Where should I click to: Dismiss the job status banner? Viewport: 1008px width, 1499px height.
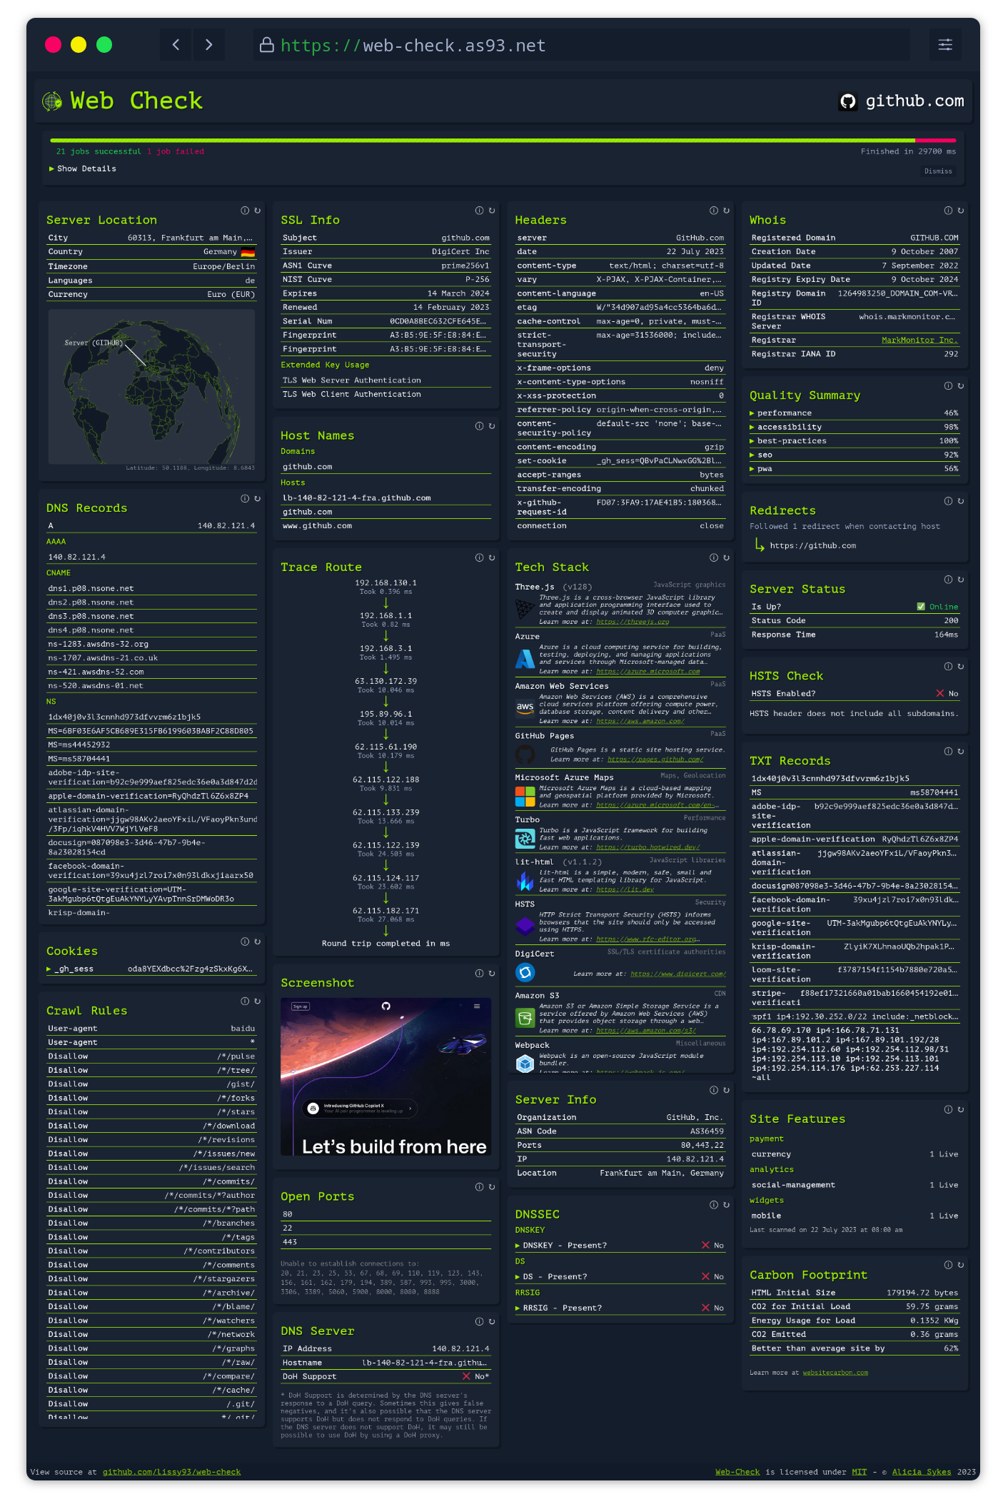pos(938,171)
